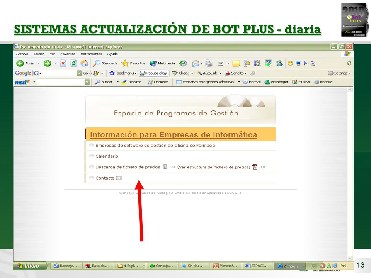Open the Multimedia panel

pos(162,63)
